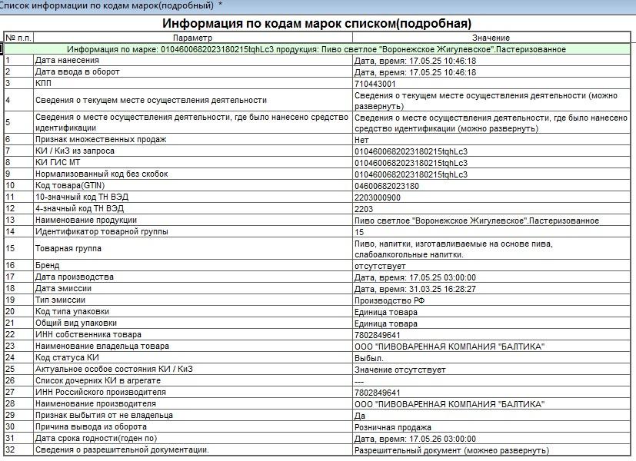Select 'Выбыл.' KI status code value

point(369,358)
